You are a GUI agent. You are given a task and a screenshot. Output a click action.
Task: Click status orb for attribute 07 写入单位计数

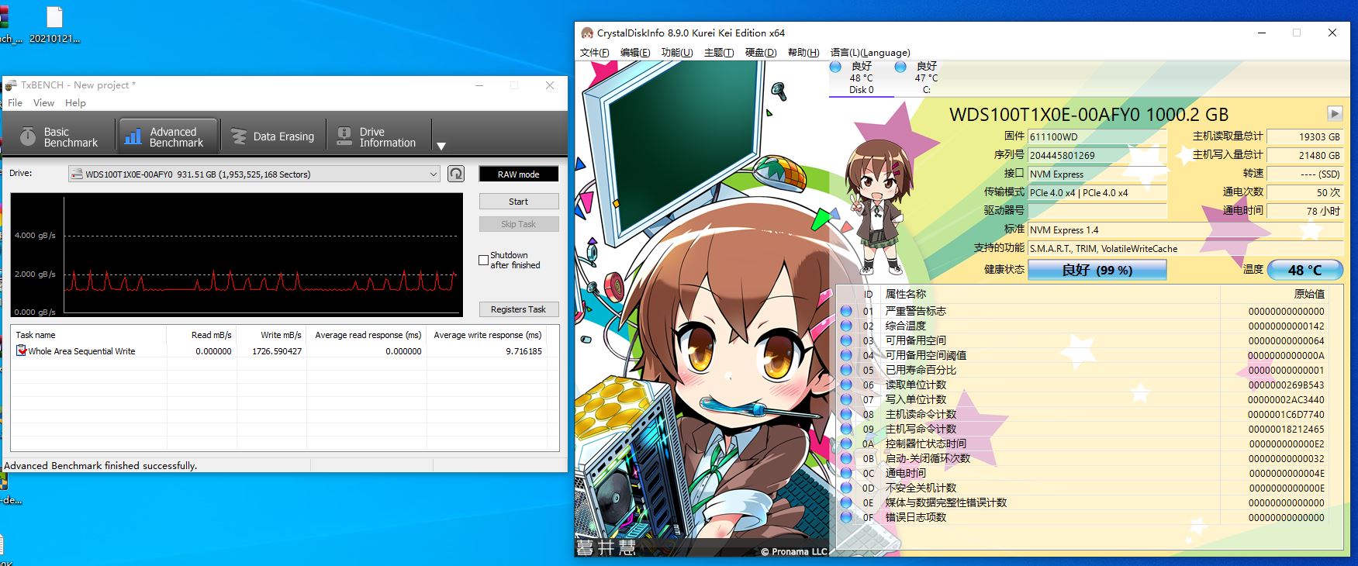pyautogui.click(x=846, y=399)
